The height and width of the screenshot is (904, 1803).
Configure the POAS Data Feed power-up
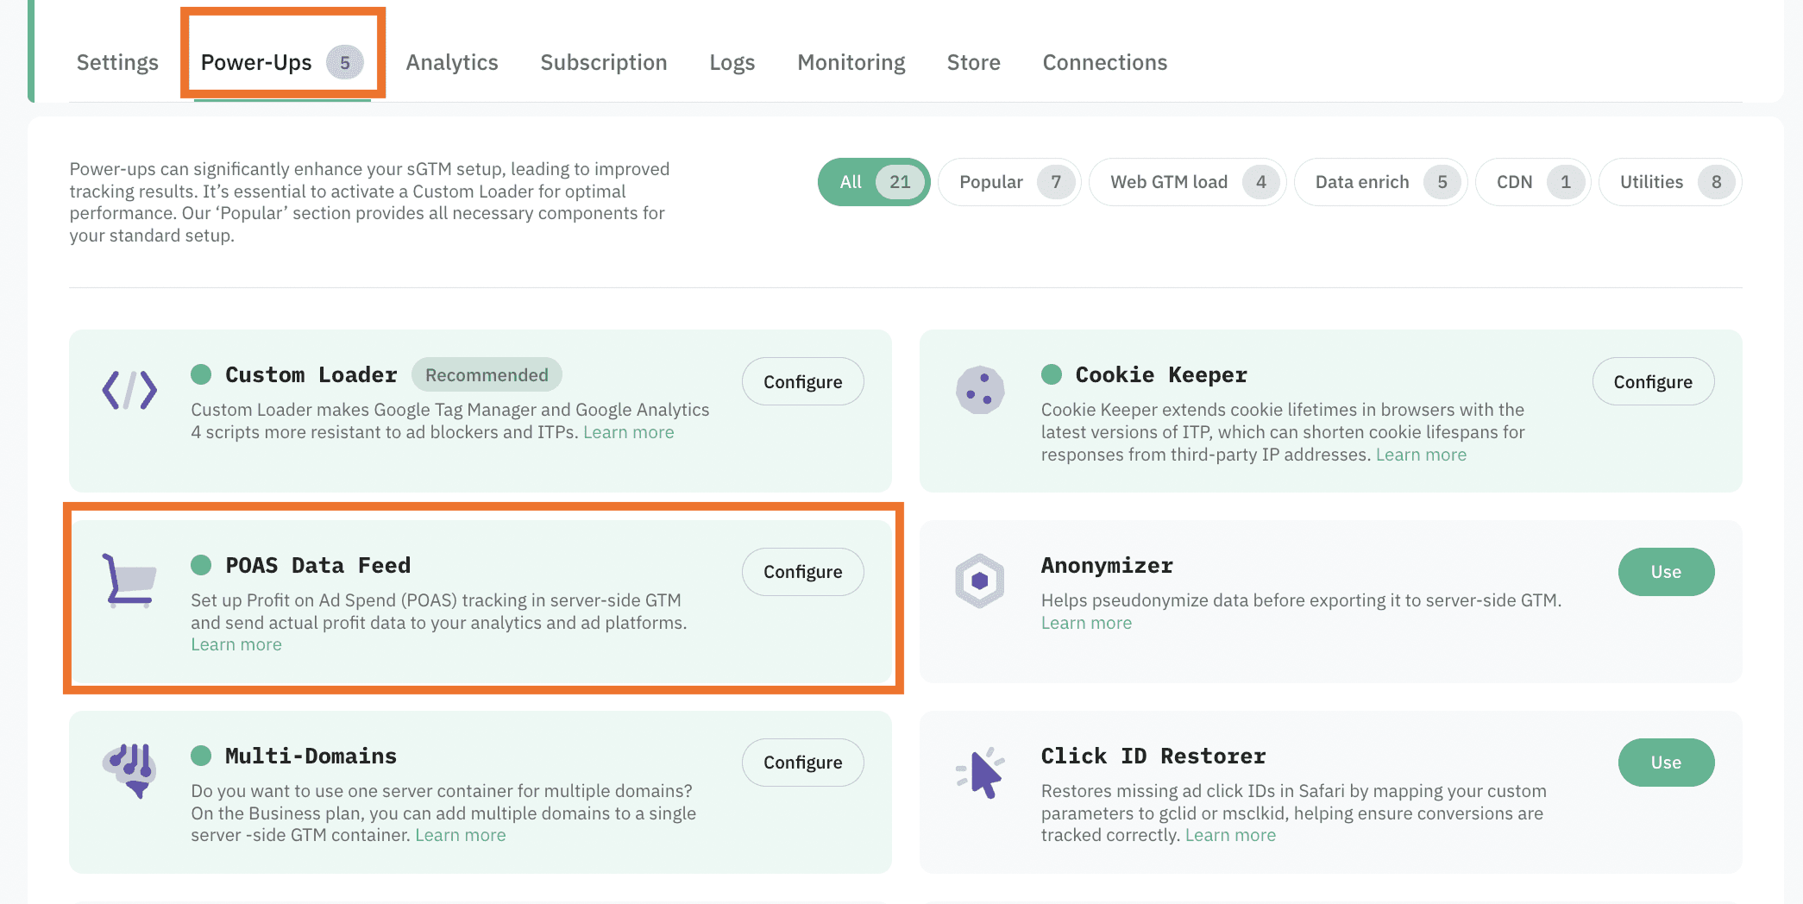802,572
